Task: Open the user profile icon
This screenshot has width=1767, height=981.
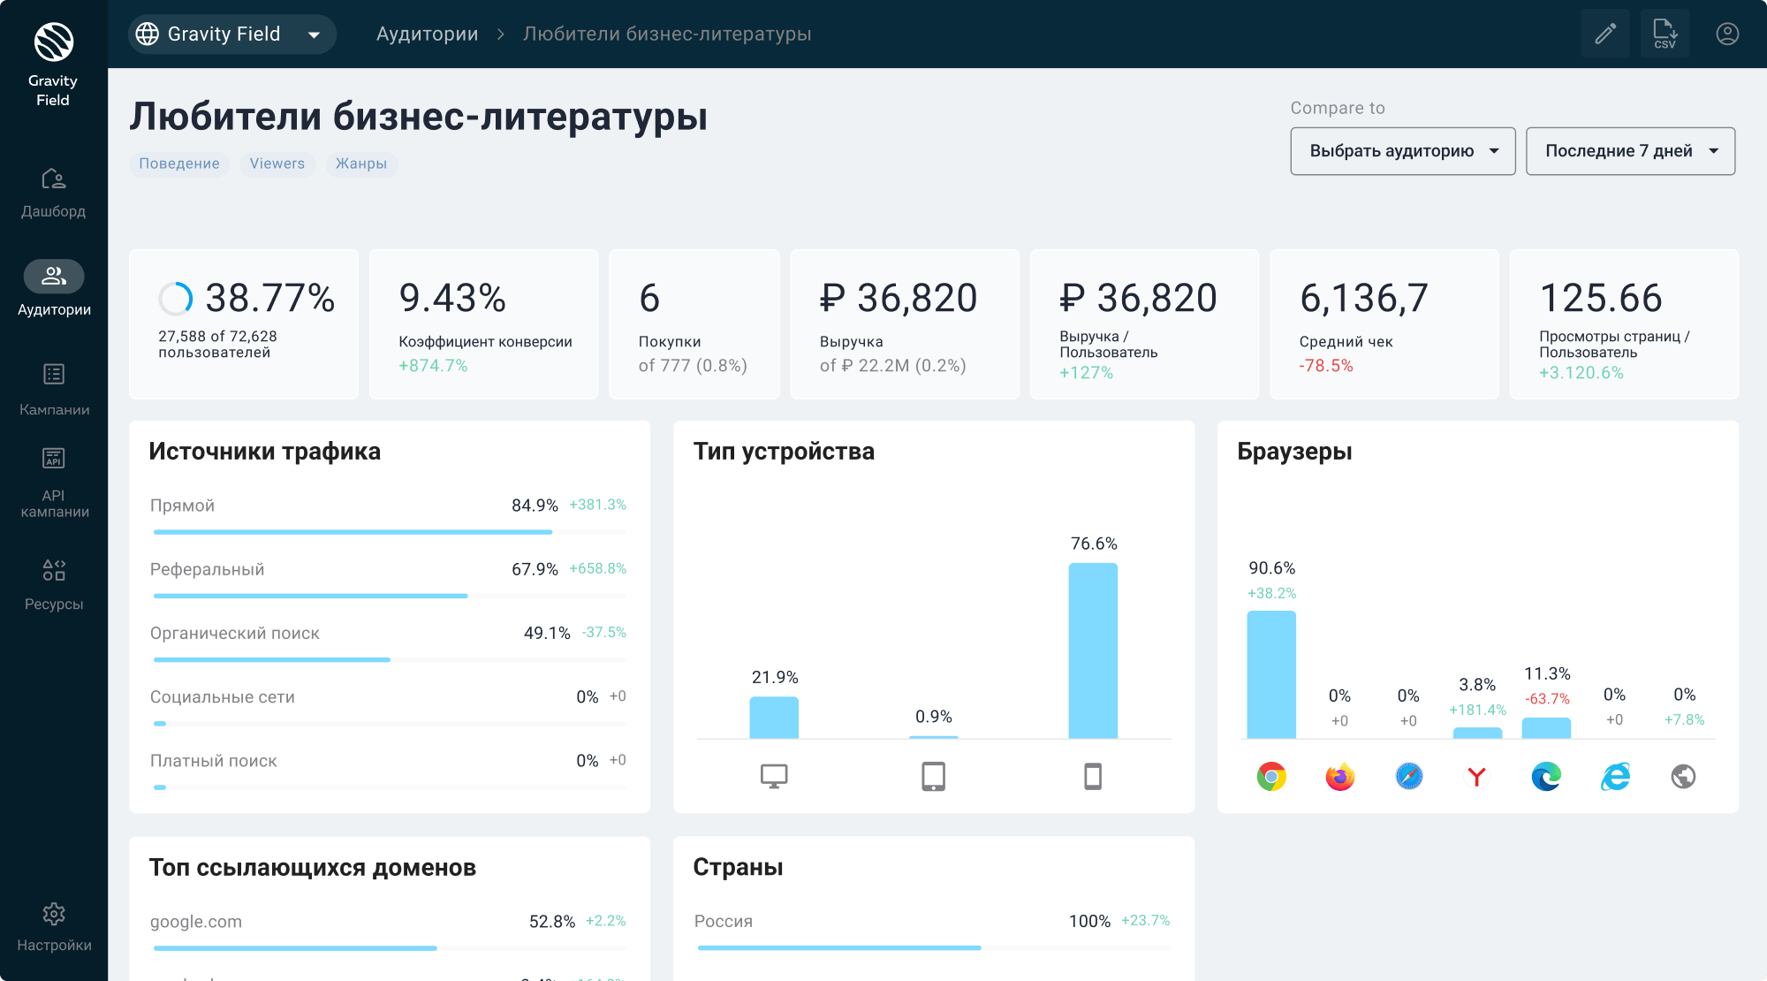Action: (x=1727, y=34)
